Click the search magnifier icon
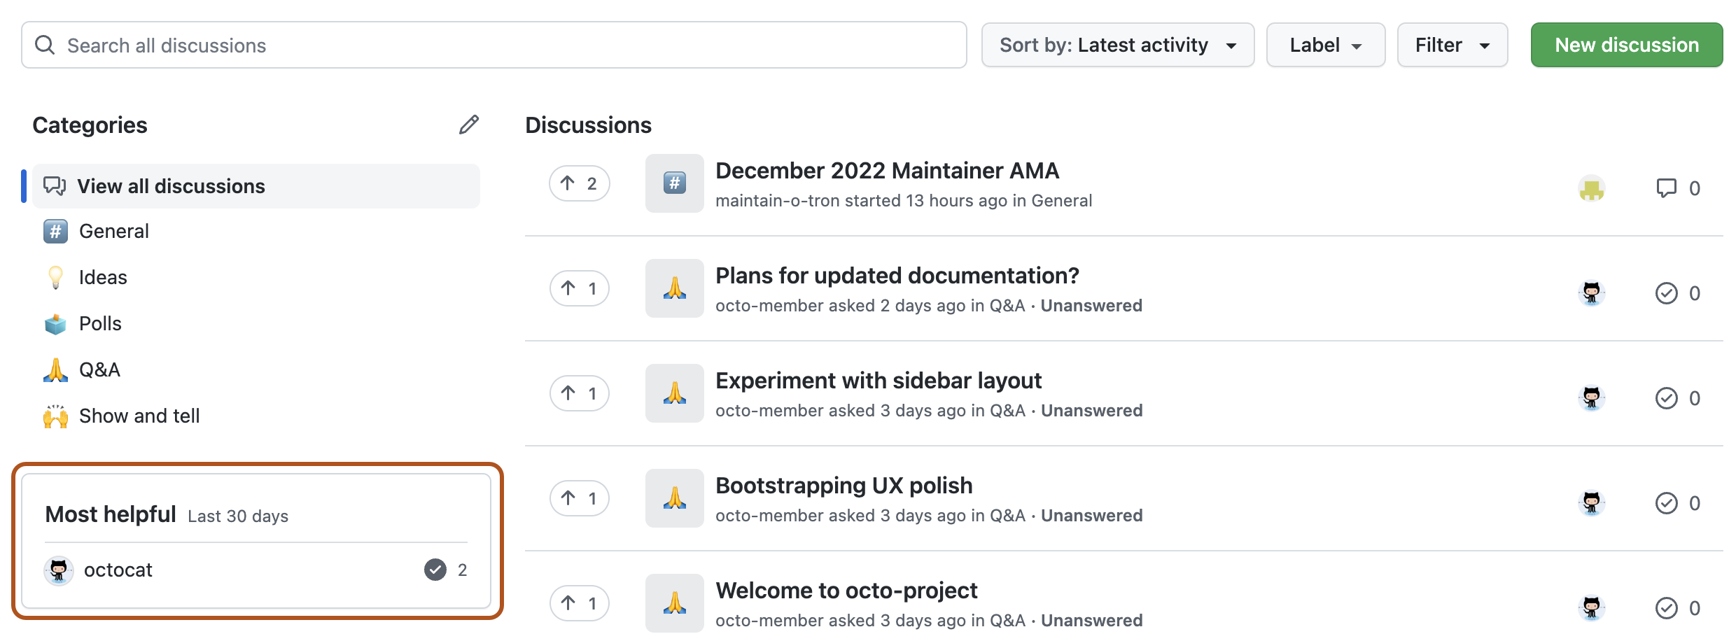Image resolution: width=1736 pixels, height=634 pixels. tap(45, 44)
